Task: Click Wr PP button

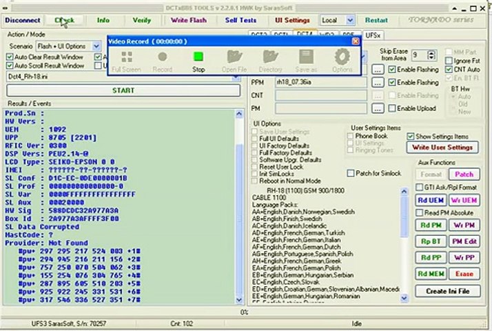Action: pos(464,258)
